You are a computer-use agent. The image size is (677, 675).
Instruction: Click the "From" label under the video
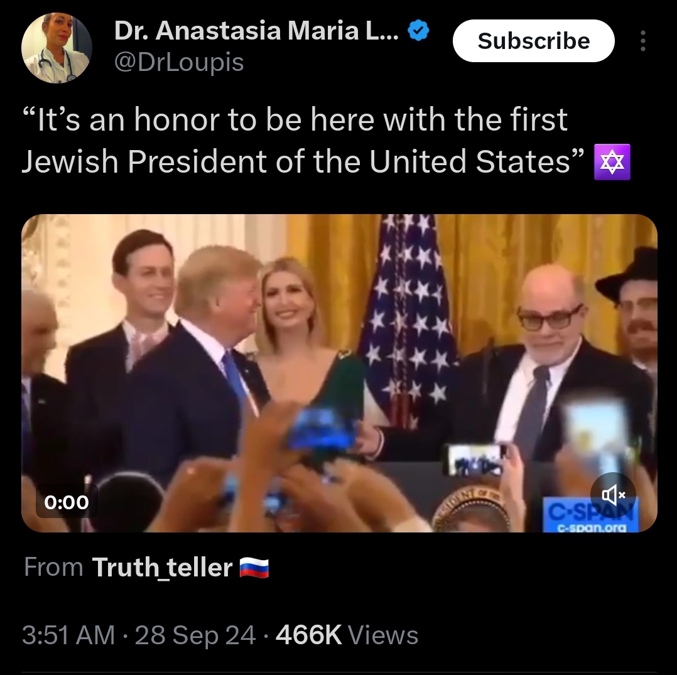pos(53,567)
